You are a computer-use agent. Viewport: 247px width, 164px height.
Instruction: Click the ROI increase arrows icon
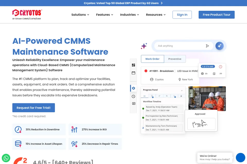click(74, 129)
